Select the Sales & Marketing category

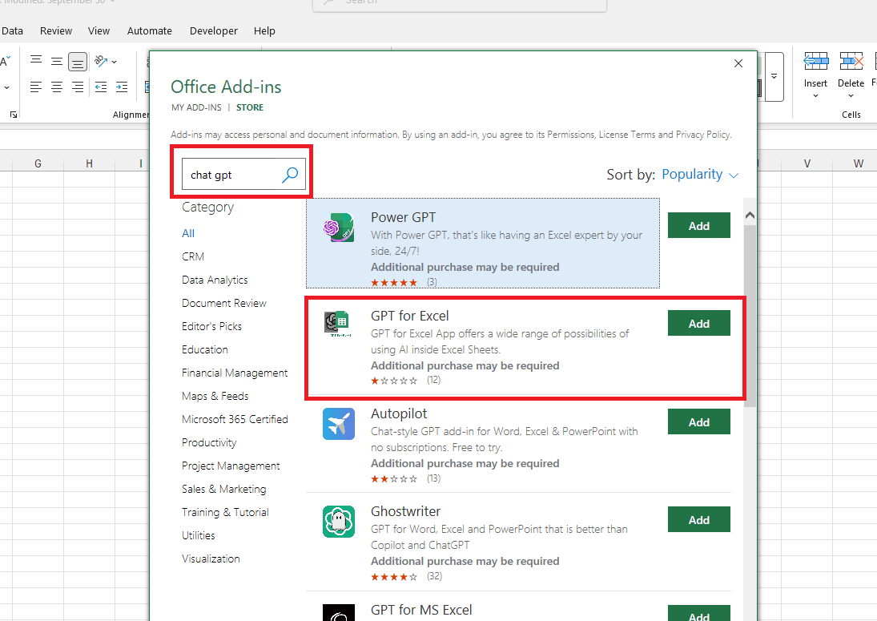223,489
